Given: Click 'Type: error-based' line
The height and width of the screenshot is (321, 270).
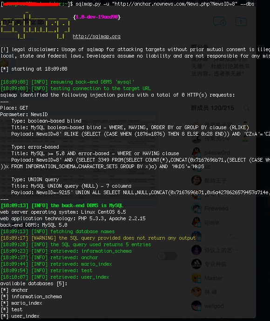Looking at the screenshot, I should 35,147.
